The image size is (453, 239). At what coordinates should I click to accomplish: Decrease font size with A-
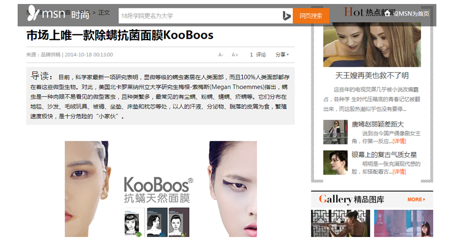click(221, 54)
